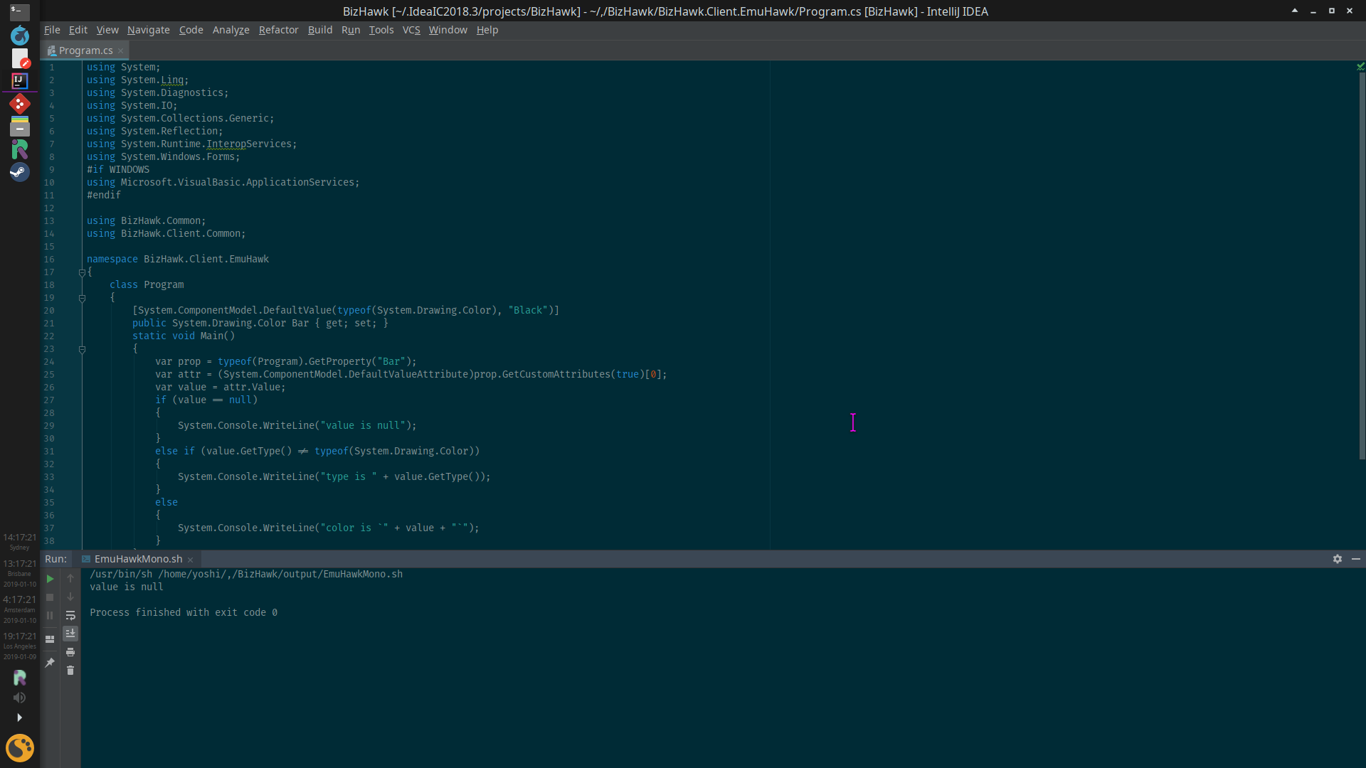This screenshot has width=1366, height=768.
Task: Open the orange application launcher button
Action: tap(20, 748)
